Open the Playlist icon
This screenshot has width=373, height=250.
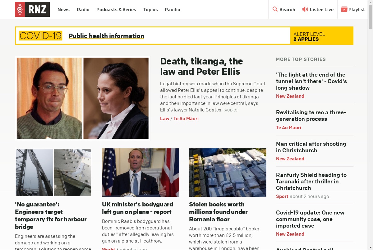[x=344, y=9]
